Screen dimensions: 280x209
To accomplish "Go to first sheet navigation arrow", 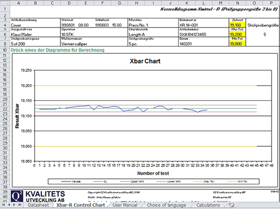I will point(3,205).
